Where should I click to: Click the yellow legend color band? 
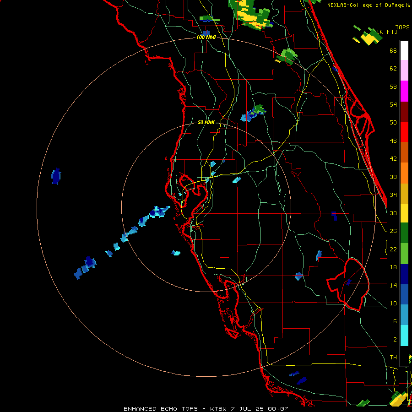click(404, 213)
